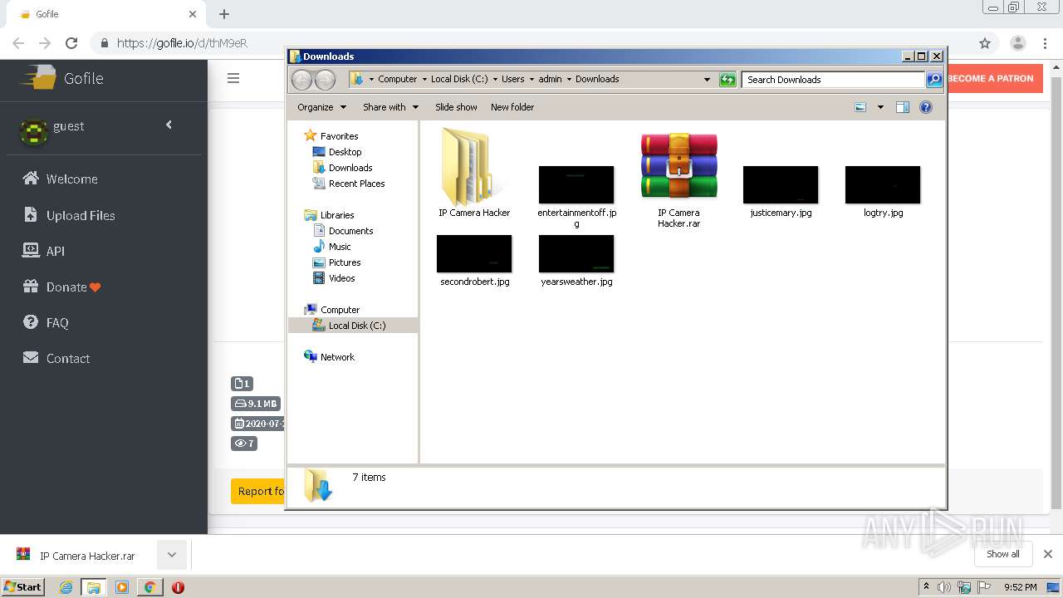Show hidden system tray icons
The image size is (1063, 598).
tap(926, 586)
